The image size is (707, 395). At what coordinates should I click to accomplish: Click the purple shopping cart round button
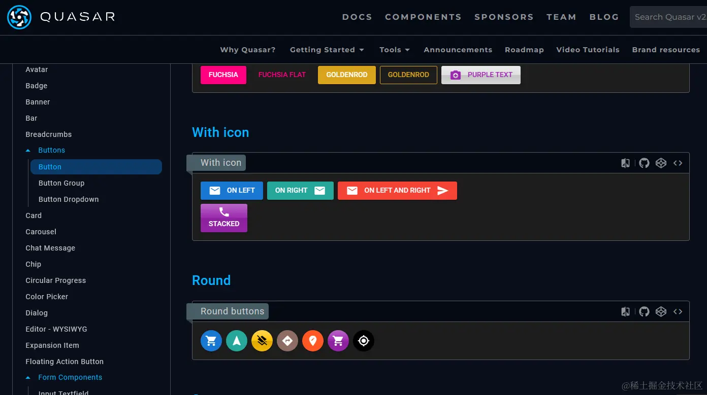click(338, 341)
